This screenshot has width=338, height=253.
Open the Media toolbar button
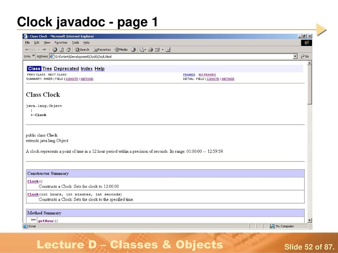click(x=121, y=50)
